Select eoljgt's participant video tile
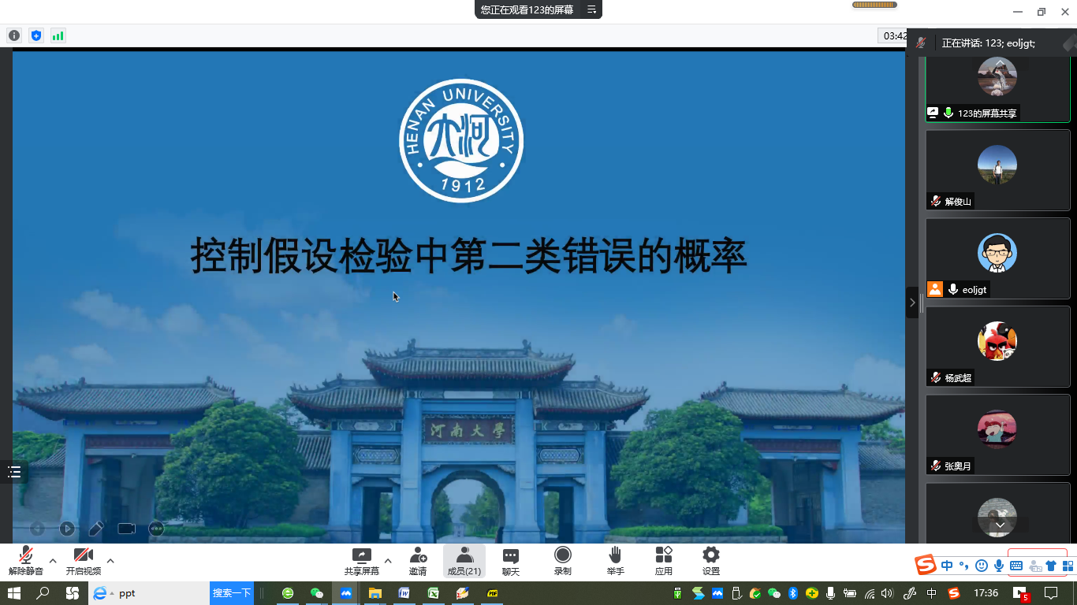Viewport: 1077px width, 605px height. pyautogui.click(x=997, y=258)
